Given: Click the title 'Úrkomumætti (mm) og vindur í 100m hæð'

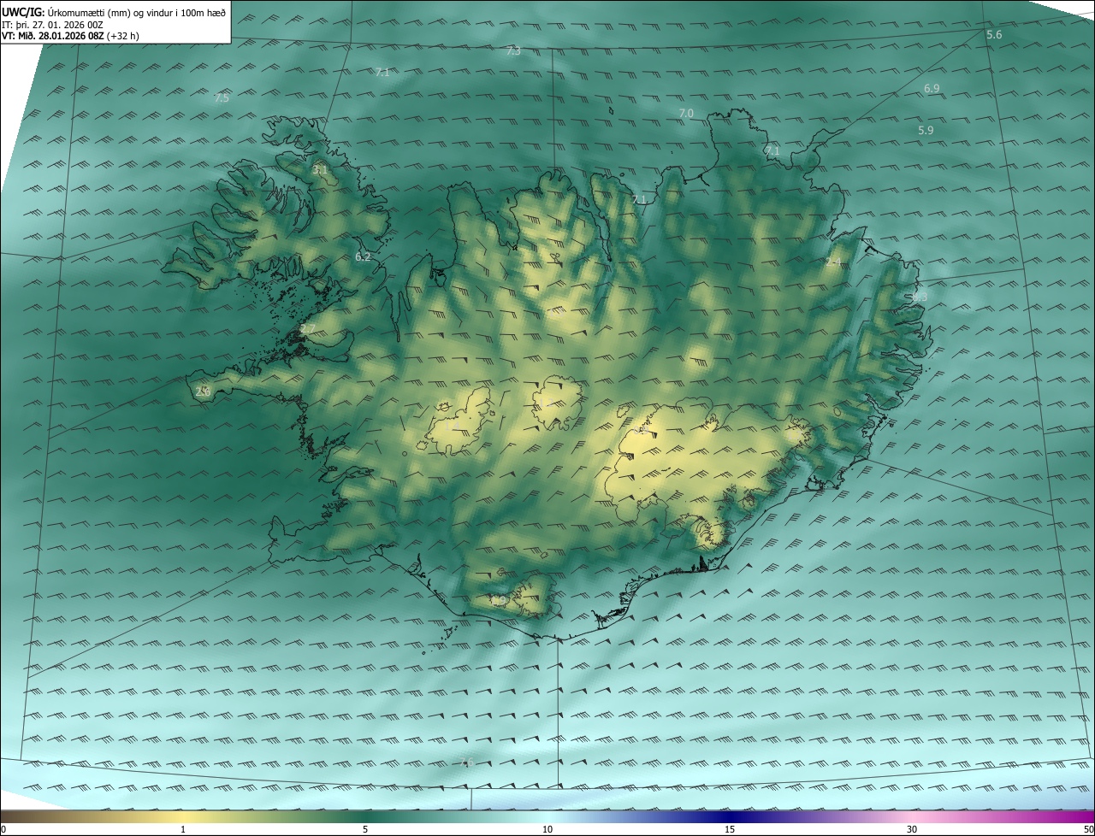Looking at the screenshot, I should 137,11.
